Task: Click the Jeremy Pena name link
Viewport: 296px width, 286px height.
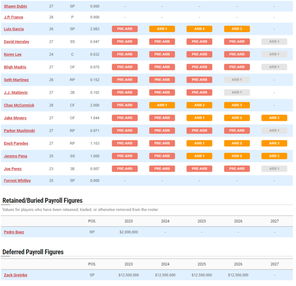Action: [x=15, y=156]
